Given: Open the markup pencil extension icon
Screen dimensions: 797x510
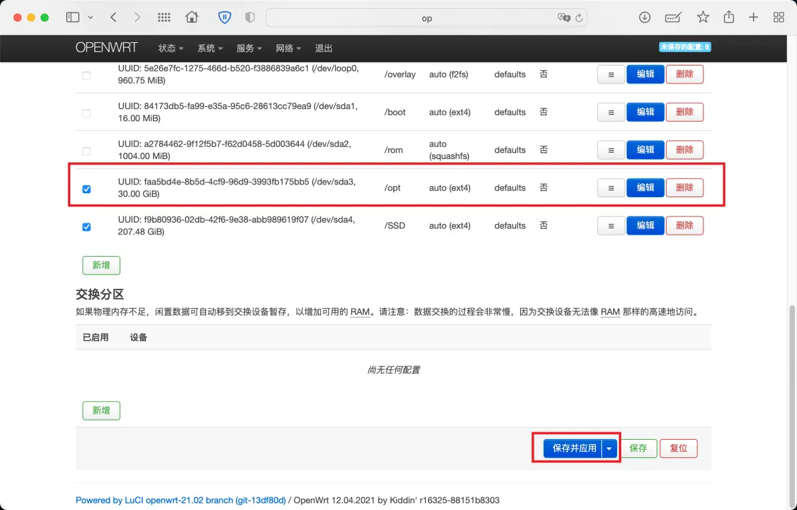Looking at the screenshot, I should (x=673, y=18).
